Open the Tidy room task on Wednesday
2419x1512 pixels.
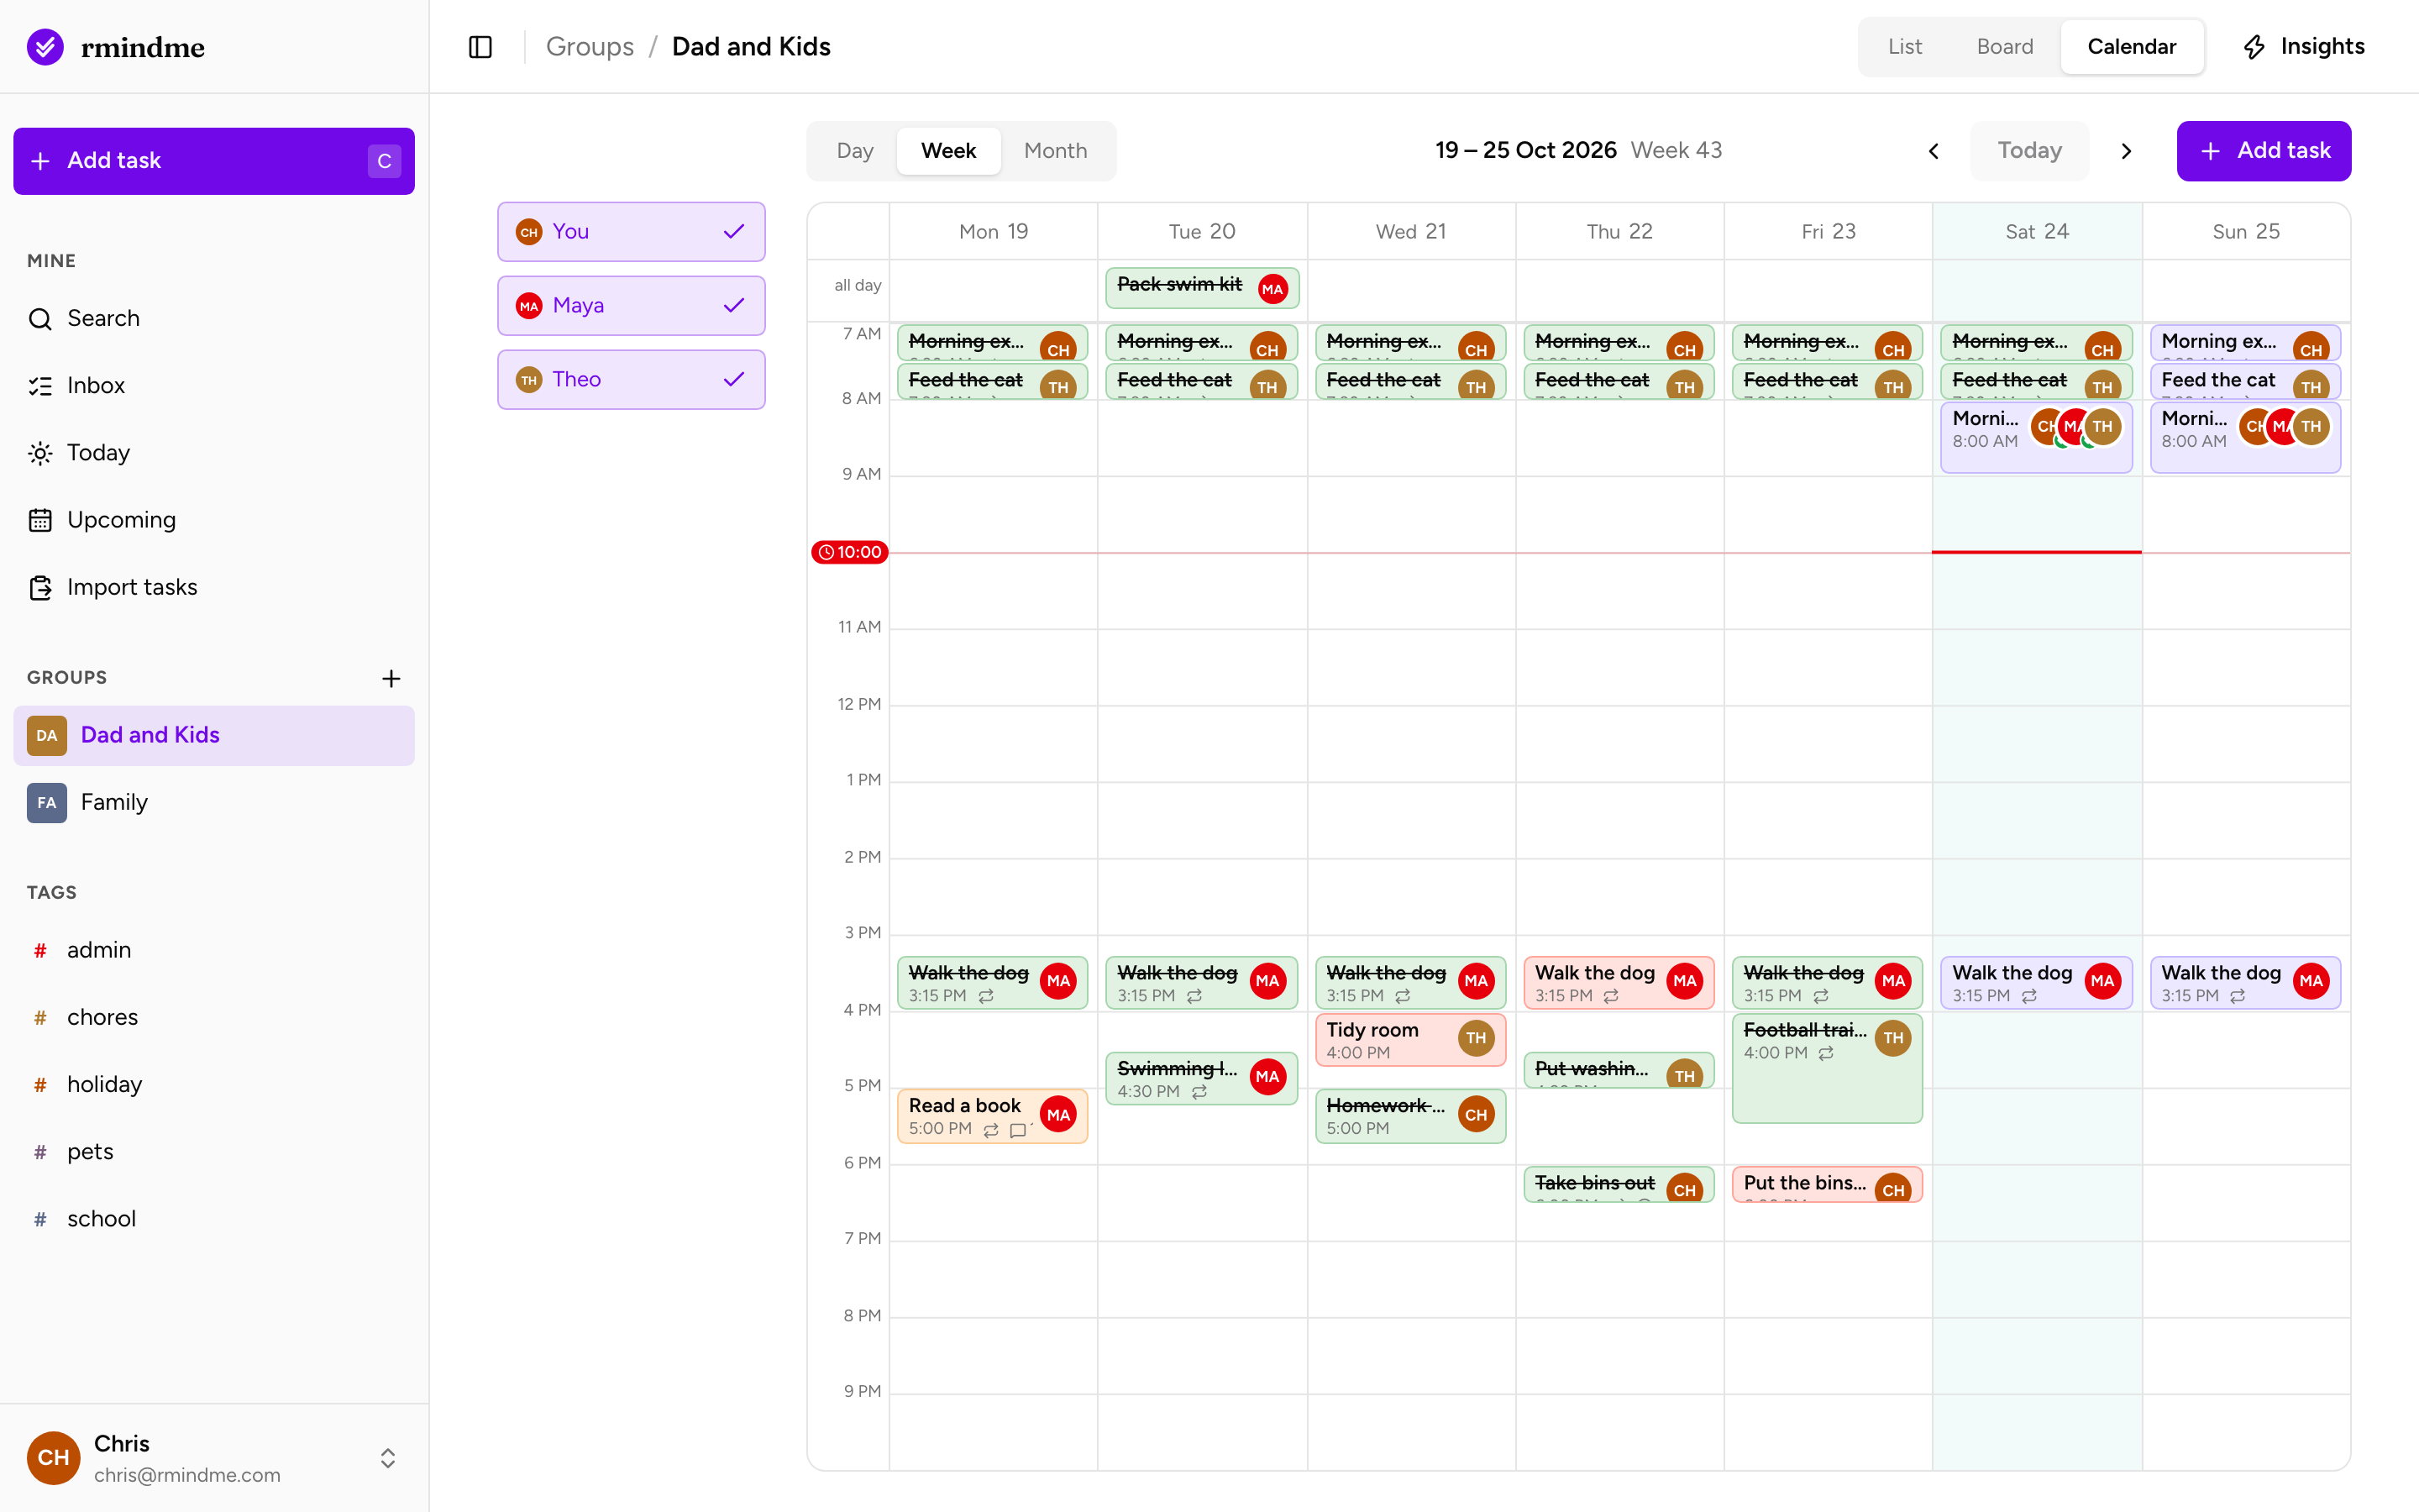click(1409, 1040)
